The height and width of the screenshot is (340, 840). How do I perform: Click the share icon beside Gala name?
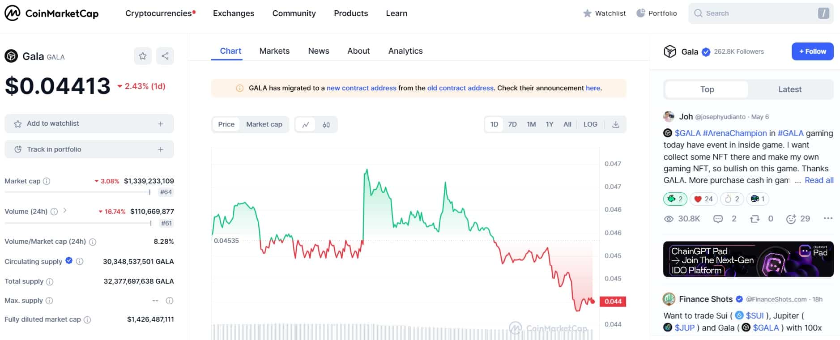165,56
